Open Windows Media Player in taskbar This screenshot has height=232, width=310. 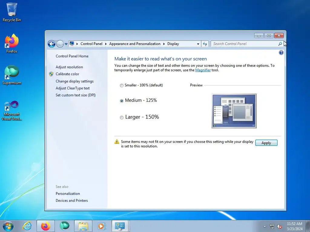pos(102,226)
